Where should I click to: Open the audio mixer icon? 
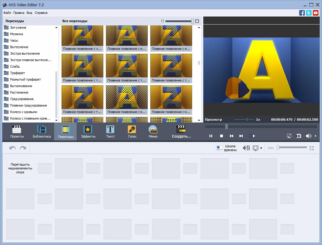[246, 148]
